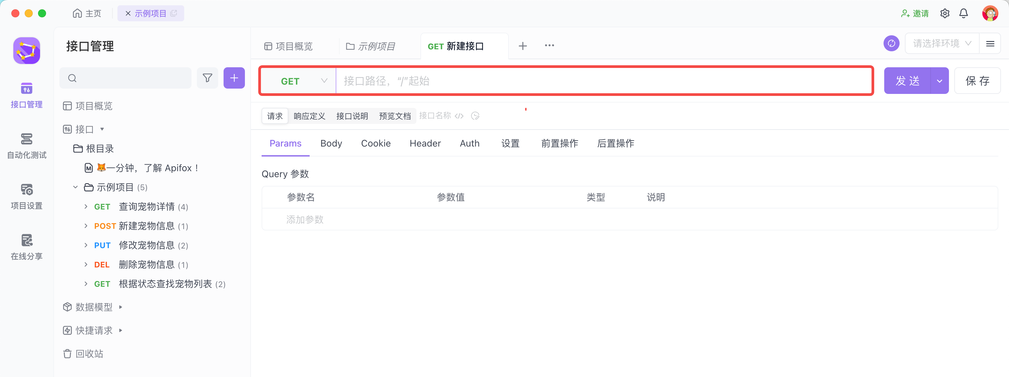Click 添加参数 in Query table

click(305, 219)
